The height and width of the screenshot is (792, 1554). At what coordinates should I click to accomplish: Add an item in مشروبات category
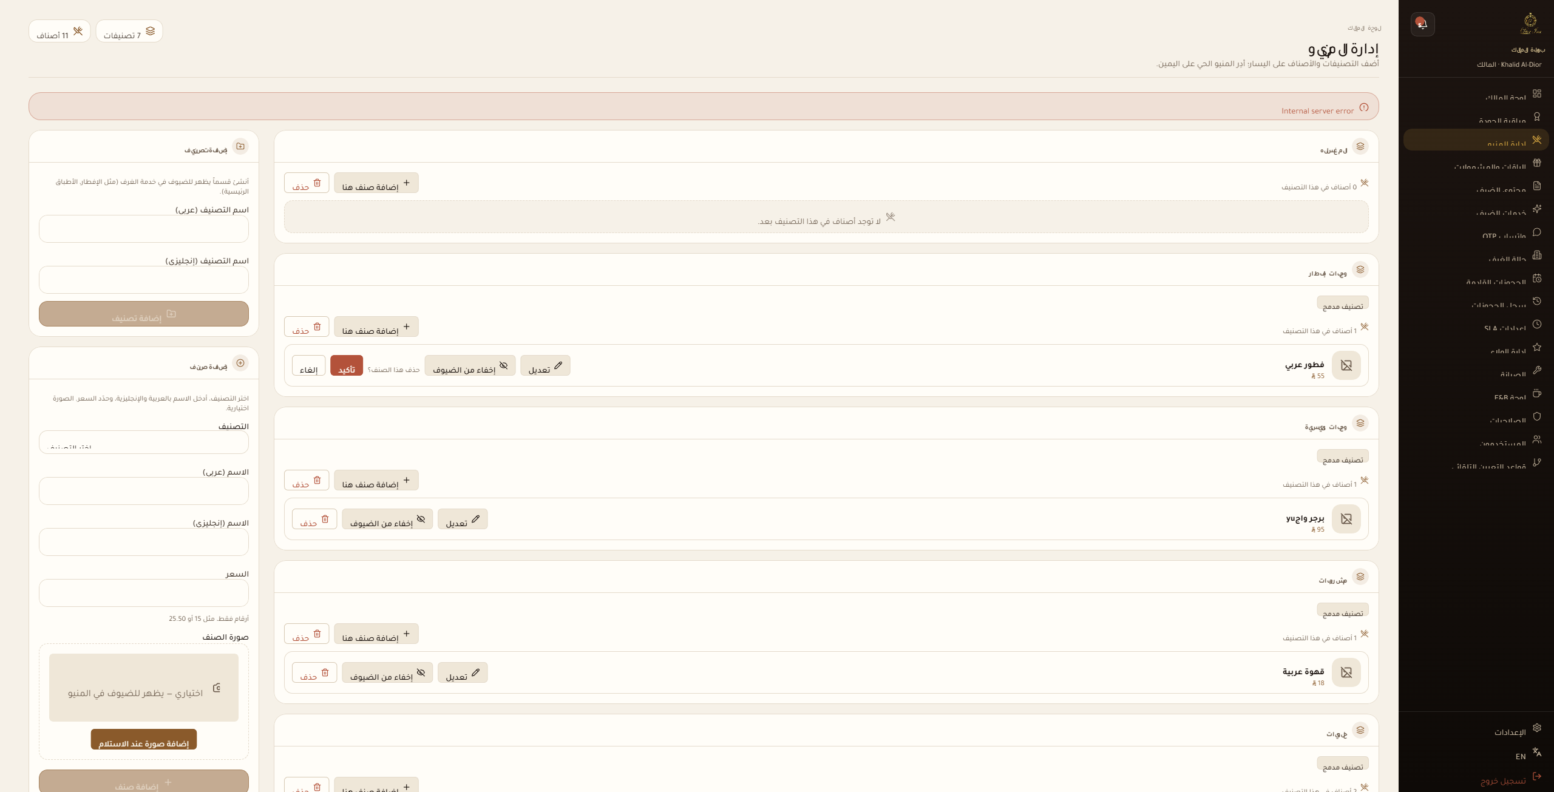(x=376, y=634)
